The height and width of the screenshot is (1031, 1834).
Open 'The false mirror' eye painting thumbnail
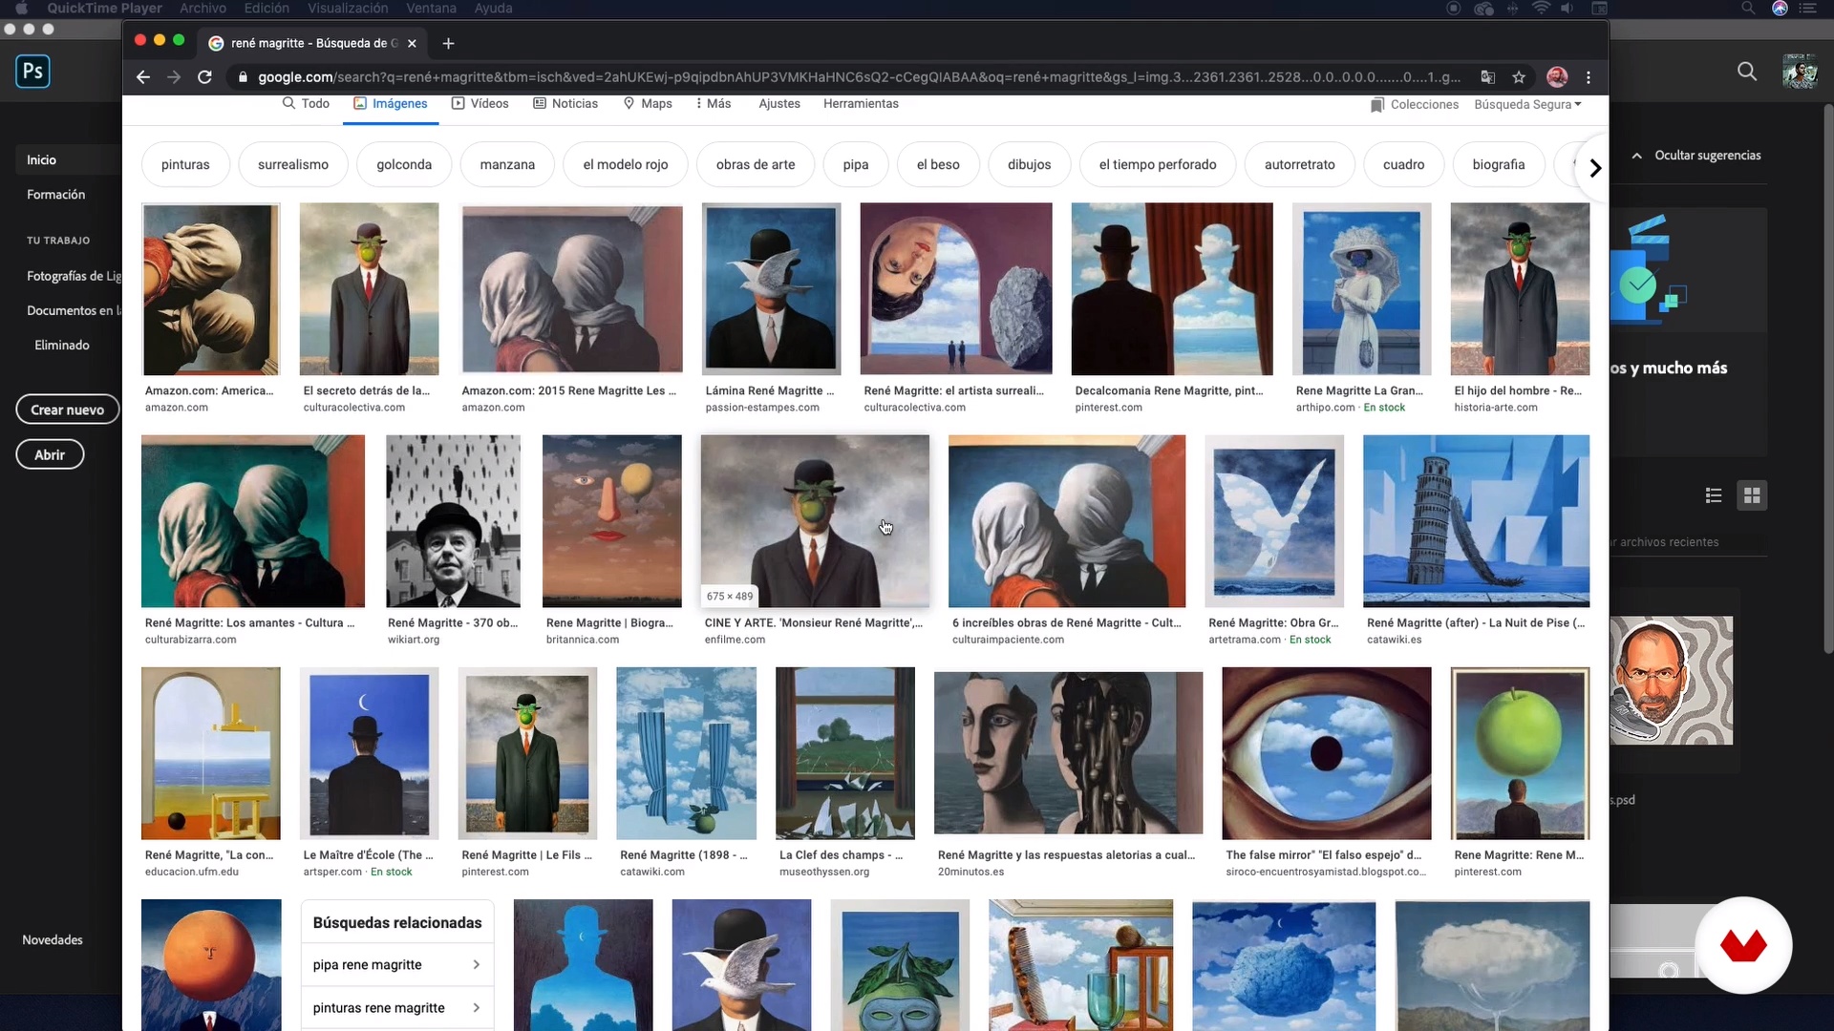click(x=1327, y=753)
